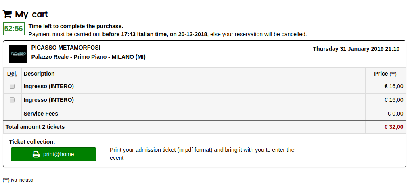Click the Palazzo Reale venue text
The image size is (412, 186).
(x=88, y=57)
